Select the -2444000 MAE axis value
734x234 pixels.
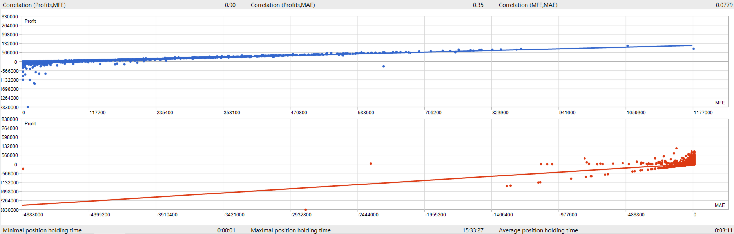pos(368,215)
